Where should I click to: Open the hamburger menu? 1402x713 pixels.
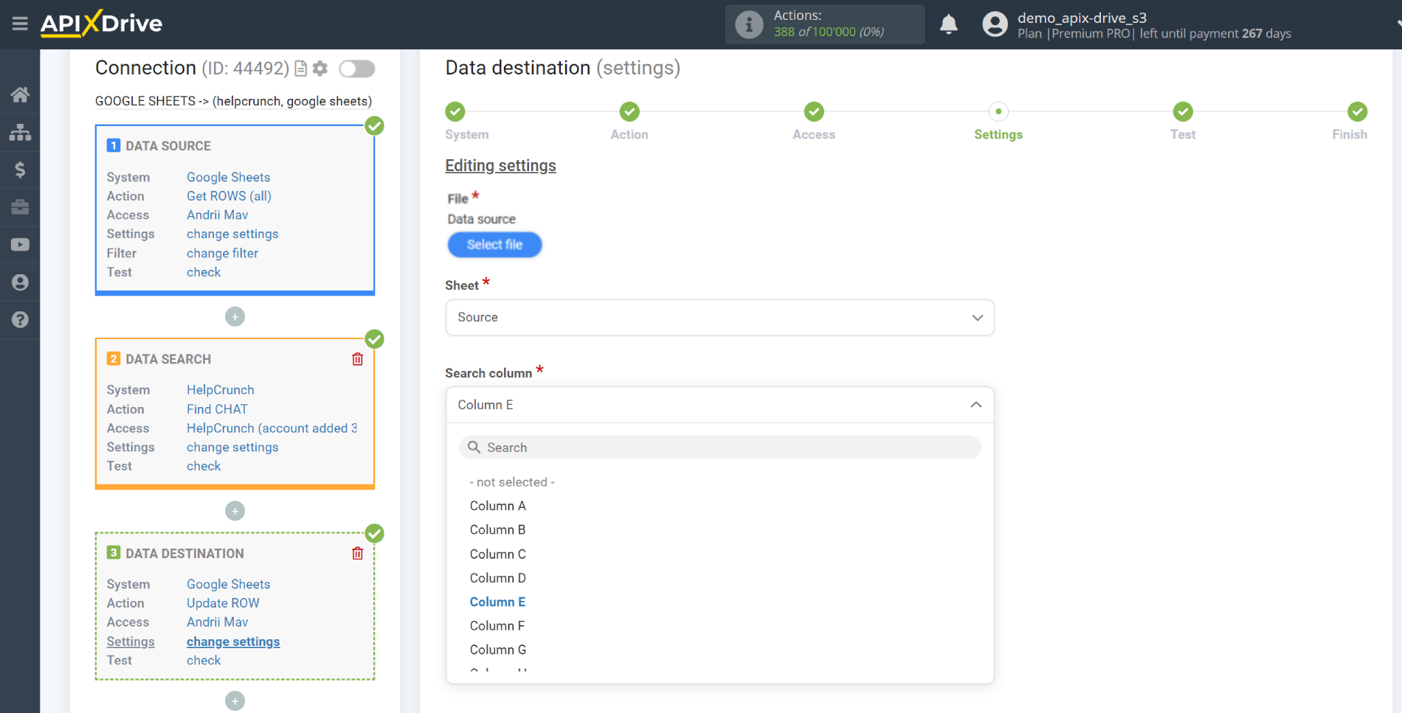(x=20, y=24)
